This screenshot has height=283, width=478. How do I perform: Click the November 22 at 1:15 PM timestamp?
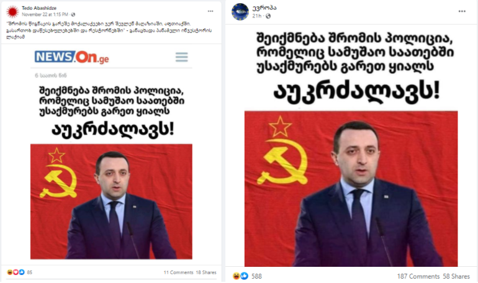point(45,15)
